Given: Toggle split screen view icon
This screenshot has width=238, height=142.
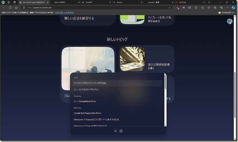Looking at the screenshot, I should point(202,7).
